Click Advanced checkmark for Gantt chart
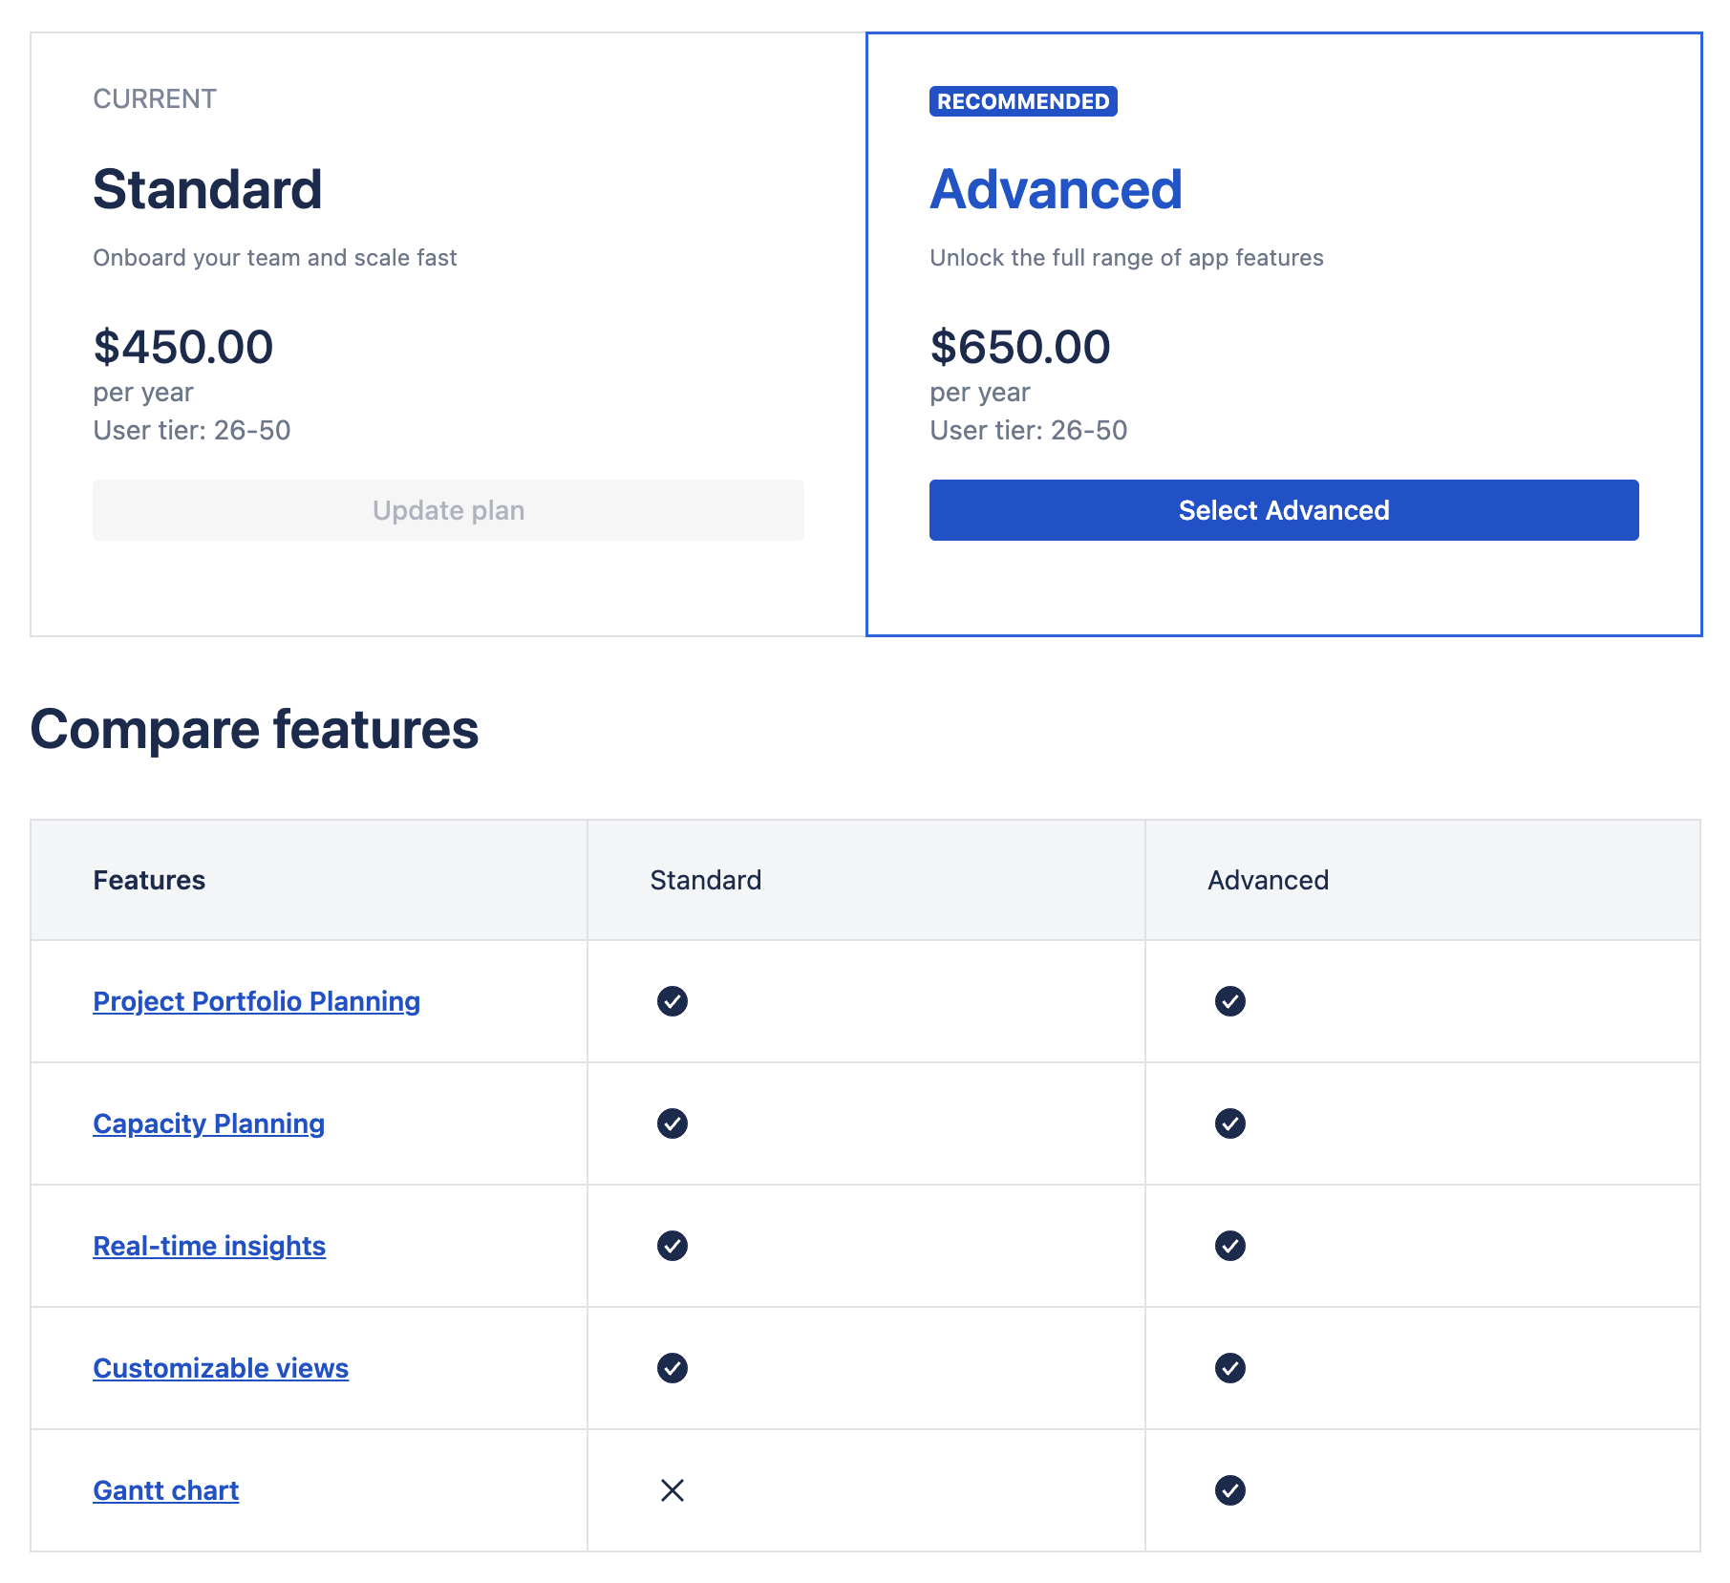The image size is (1730, 1583). [1229, 1490]
